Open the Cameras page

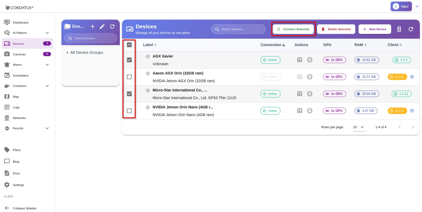(x=27, y=54)
